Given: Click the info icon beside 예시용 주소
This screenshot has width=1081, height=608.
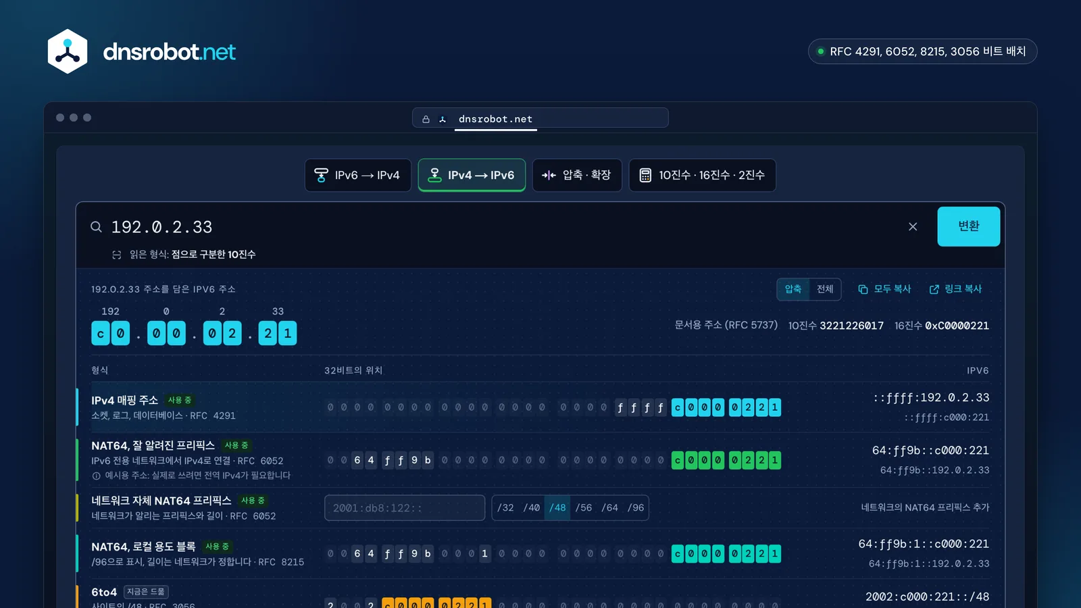Looking at the screenshot, I should (x=96, y=476).
